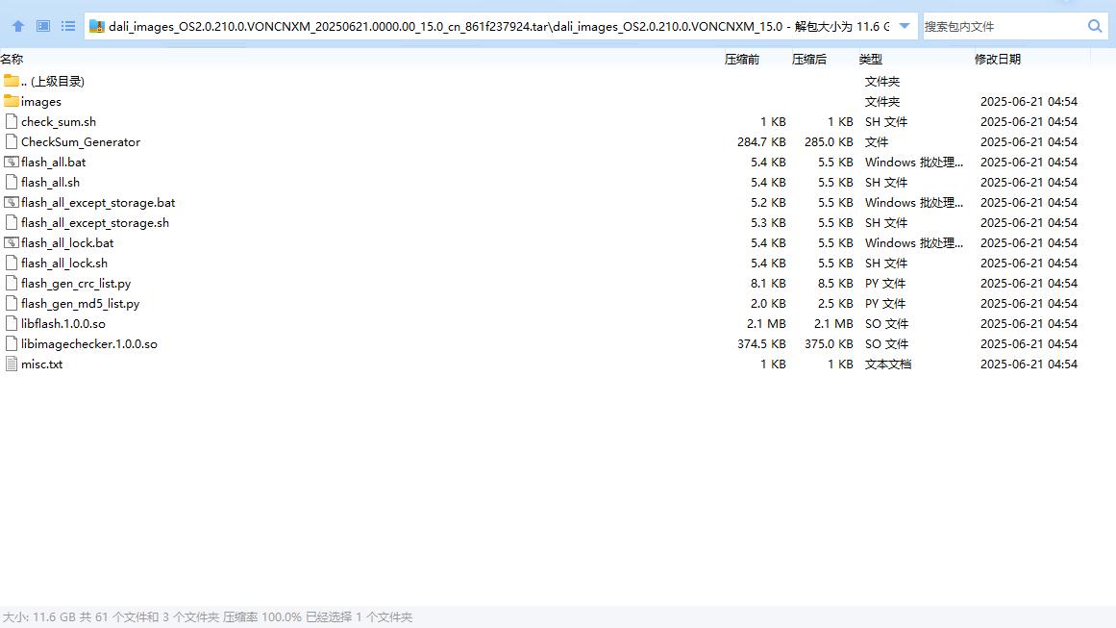Click the misc.txt text document icon
Viewport: 1116px width, 628px height.
click(12, 364)
